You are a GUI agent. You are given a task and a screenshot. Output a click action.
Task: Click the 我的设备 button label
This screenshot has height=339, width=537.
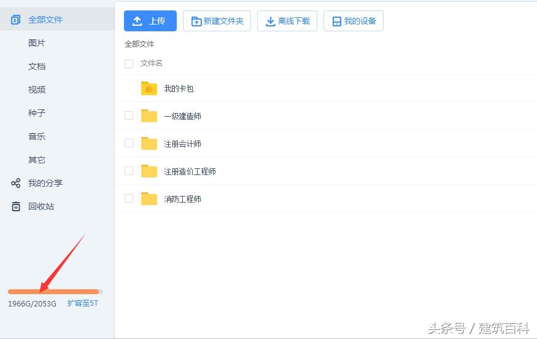[x=360, y=21]
